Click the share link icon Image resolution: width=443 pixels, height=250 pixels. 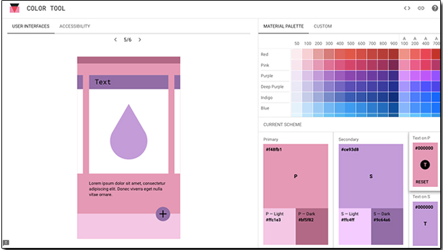[421, 8]
